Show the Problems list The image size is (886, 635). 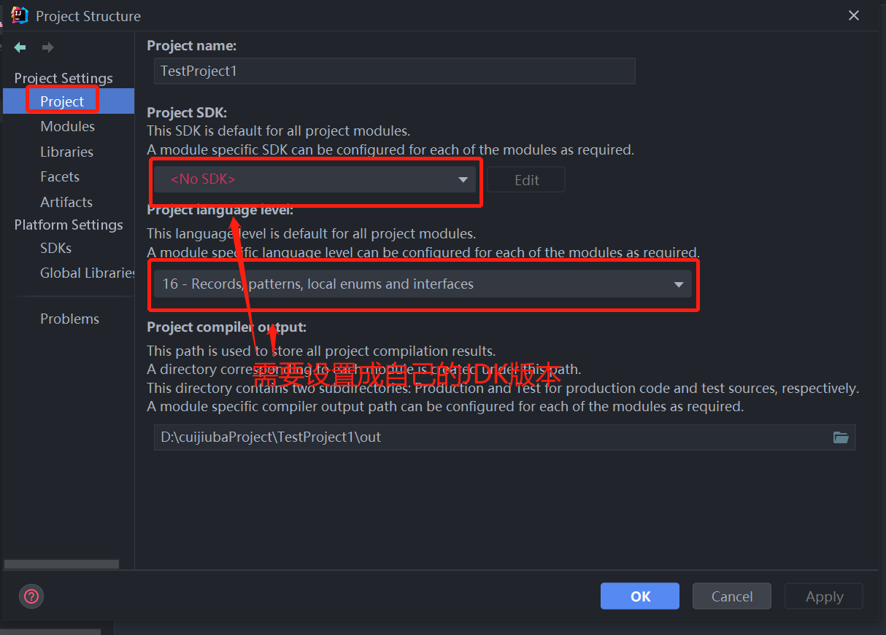click(69, 319)
